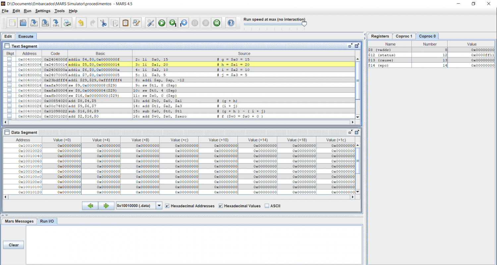Switch to the Registers tab
497x265 pixels.
pyautogui.click(x=380, y=36)
